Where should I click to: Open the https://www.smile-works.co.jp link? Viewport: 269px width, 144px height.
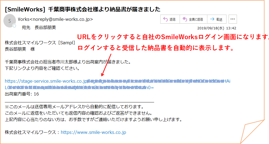tap(93, 132)
